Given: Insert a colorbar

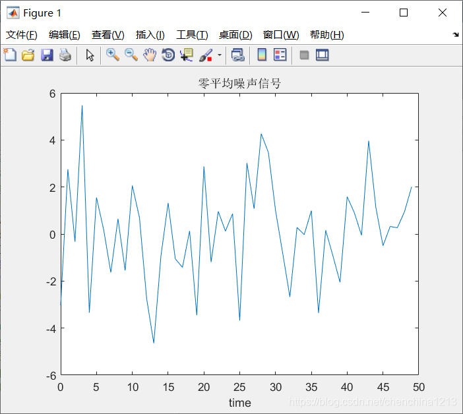Looking at the screenshot, I should (262, 55).
